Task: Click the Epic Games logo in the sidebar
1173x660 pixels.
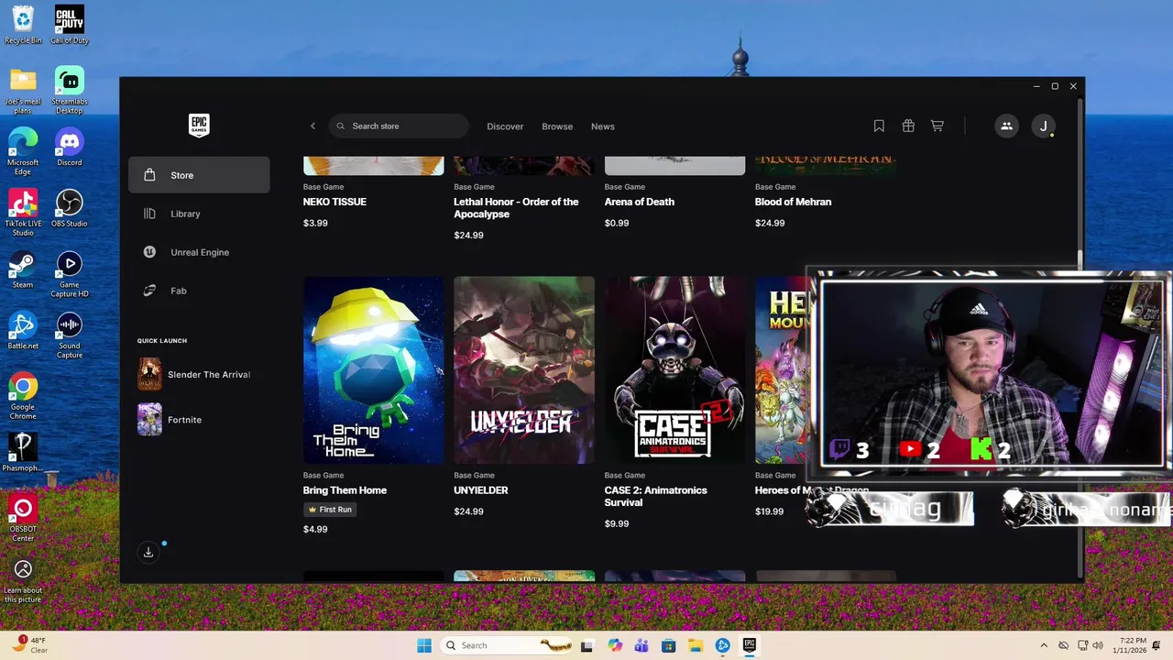Action: click(x=199, y=126)
